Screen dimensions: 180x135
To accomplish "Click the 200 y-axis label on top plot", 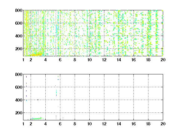I will pos(19,49).
